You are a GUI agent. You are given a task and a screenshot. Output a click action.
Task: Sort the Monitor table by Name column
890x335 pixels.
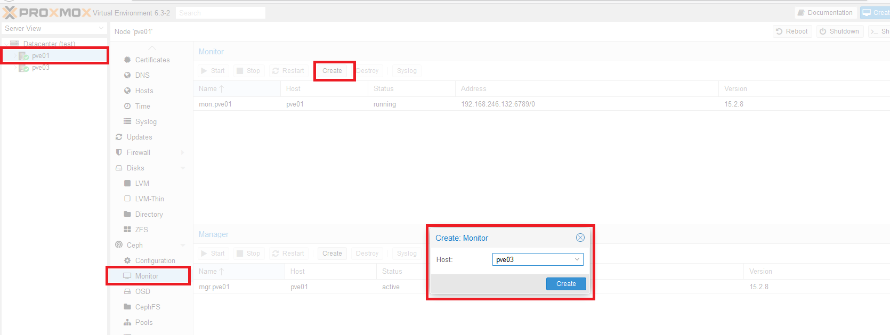pyautogui.click(x=237, y=89)
